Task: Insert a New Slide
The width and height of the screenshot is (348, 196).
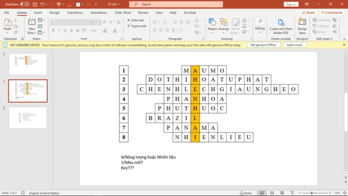Action: (32, 26)
